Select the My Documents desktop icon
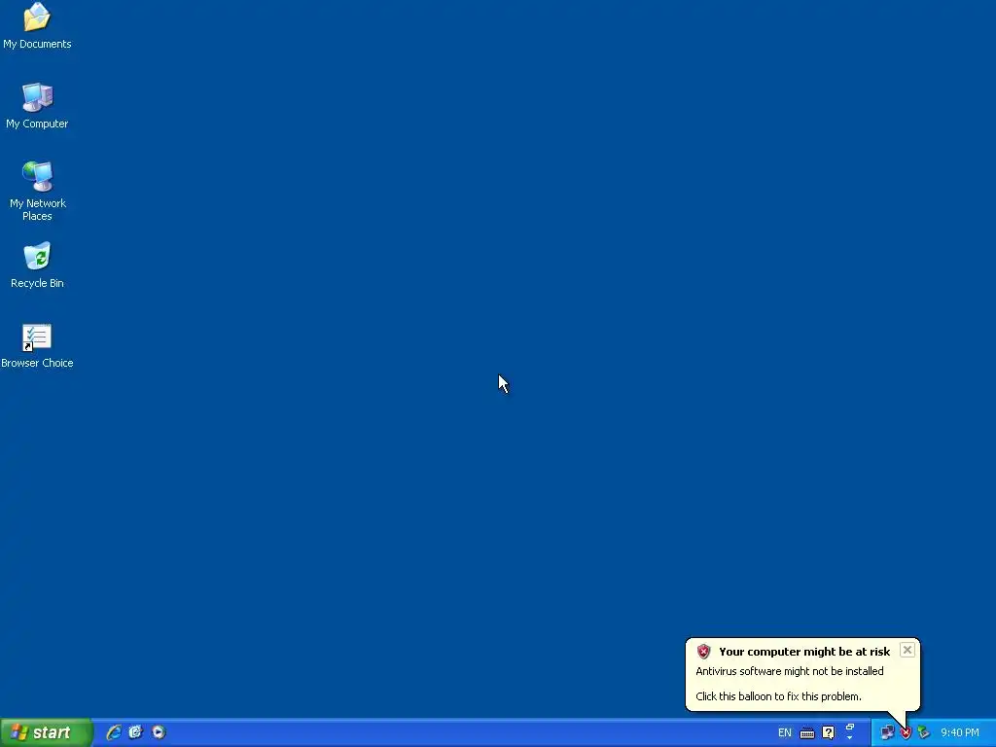Image resolution: width=996 pixels, height=747 pixels. point(37,25)
